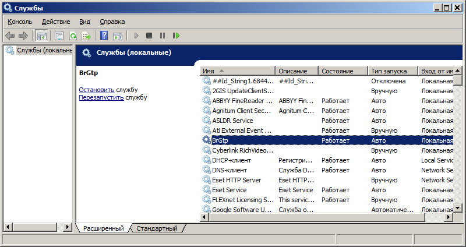Click the Restart service toolbar icon
Screen dimensions: 466x247
click(x=175, y=36)
